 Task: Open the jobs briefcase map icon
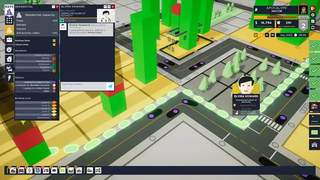[9, 40]
